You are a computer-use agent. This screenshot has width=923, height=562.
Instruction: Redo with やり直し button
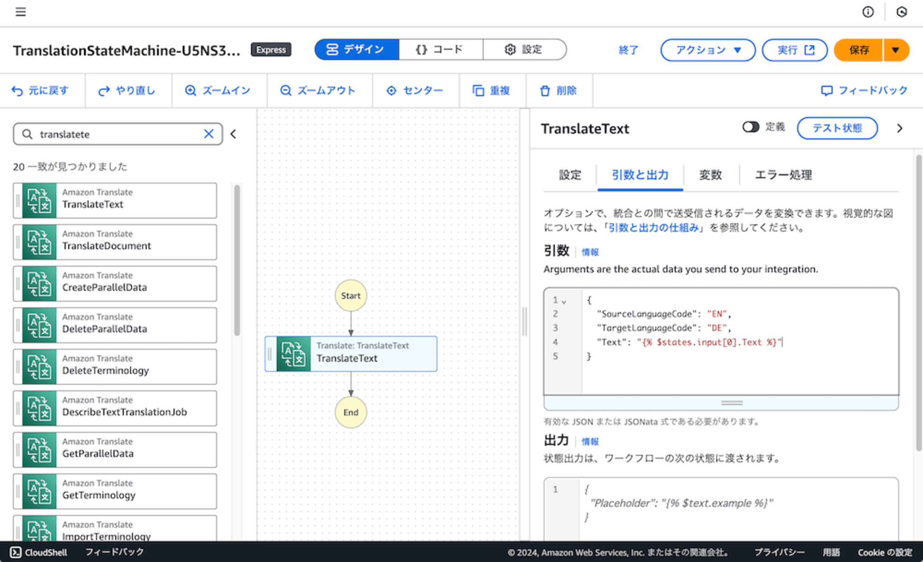[127, 90]
